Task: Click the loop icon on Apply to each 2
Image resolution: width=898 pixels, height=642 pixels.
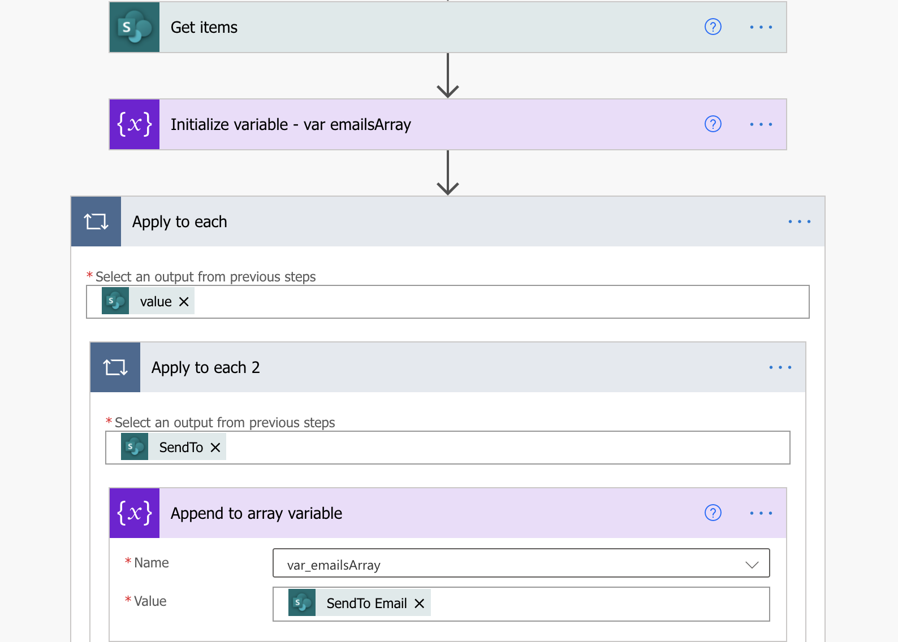Action: pos(115,367)
